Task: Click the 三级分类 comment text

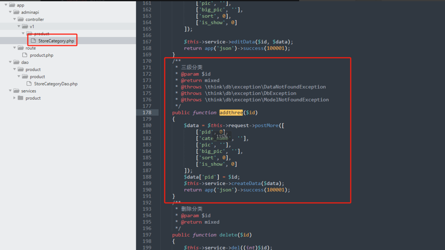Action: pos(192,67)
